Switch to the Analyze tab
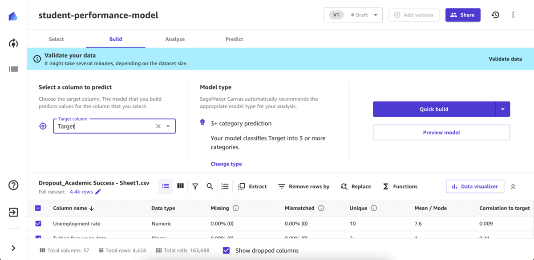The height and width of the screenshot is (260, 534). [x=175, y=39]
